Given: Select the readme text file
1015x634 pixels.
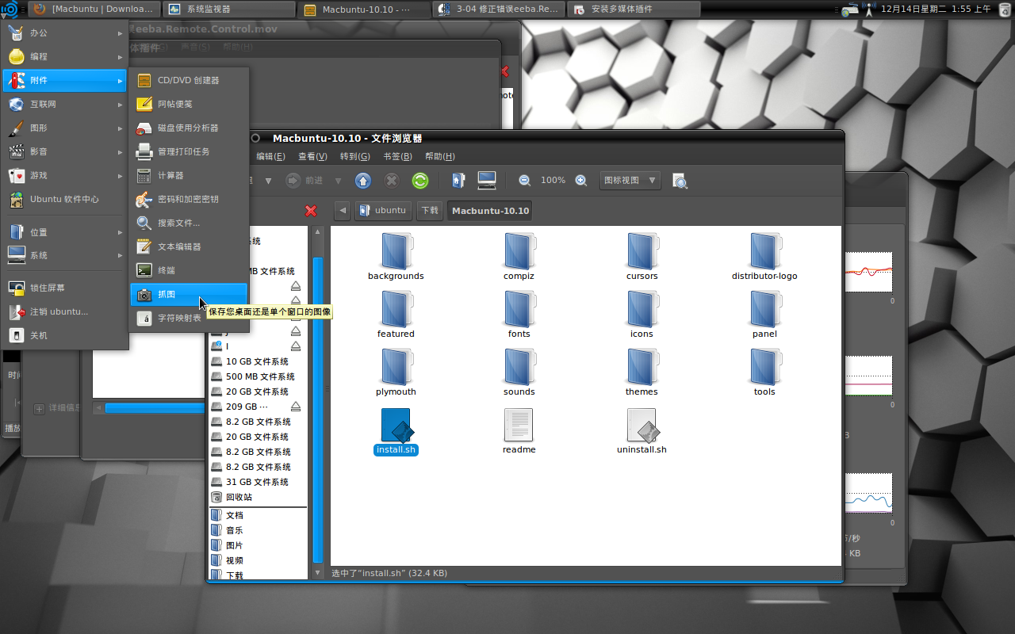Looking at the screenshot, I should (519, 431).
